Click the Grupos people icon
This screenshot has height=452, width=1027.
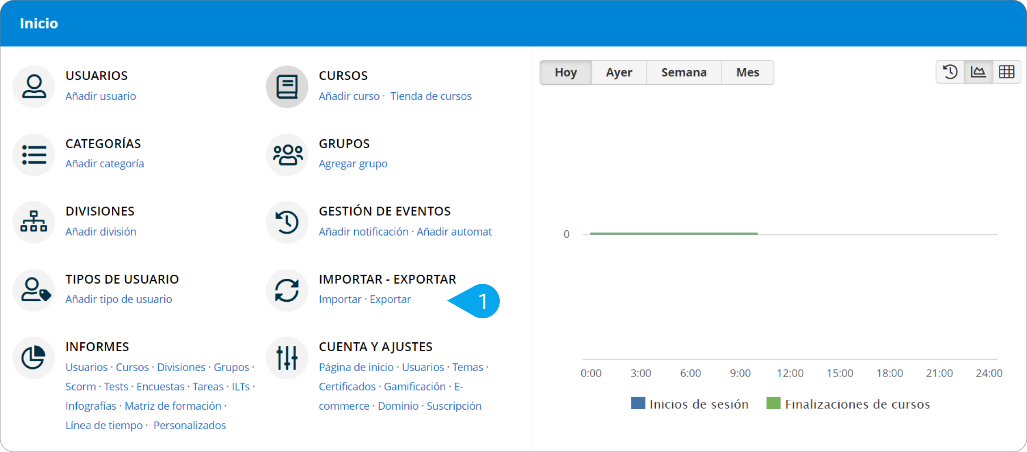tap(287, 155)
